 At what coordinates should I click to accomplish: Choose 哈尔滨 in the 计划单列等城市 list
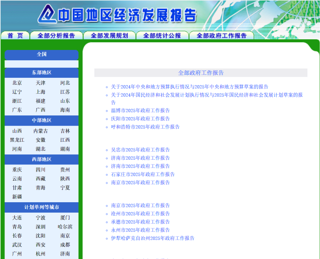click(65, 227)
